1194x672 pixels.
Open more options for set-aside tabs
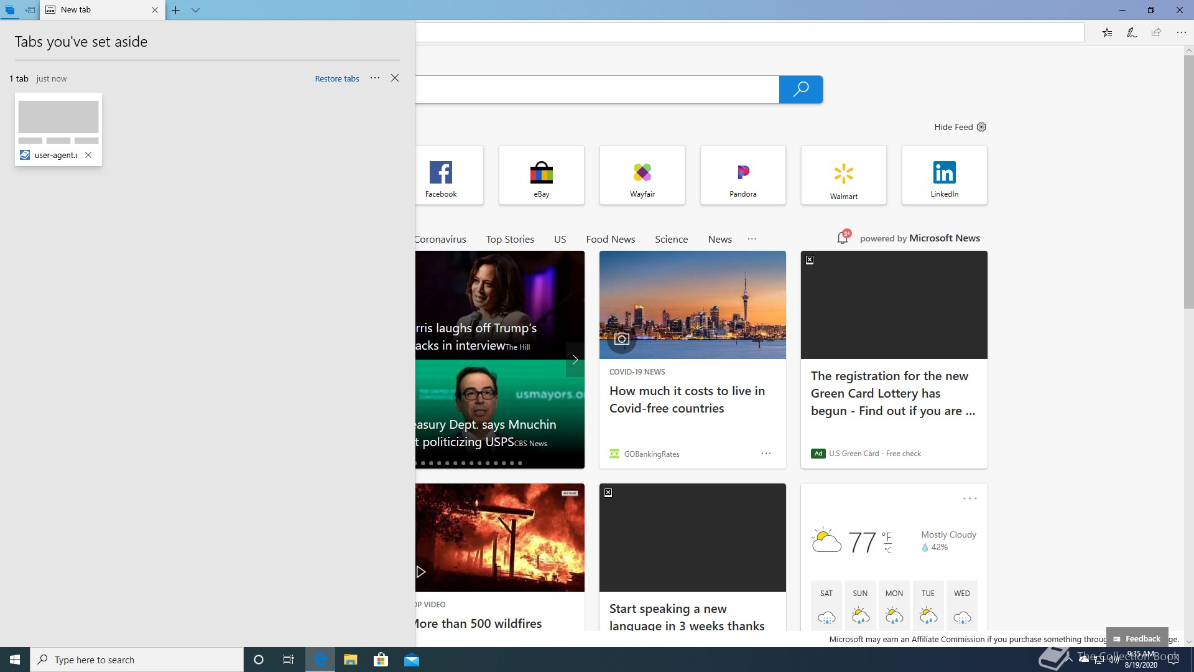click(375, 78)
